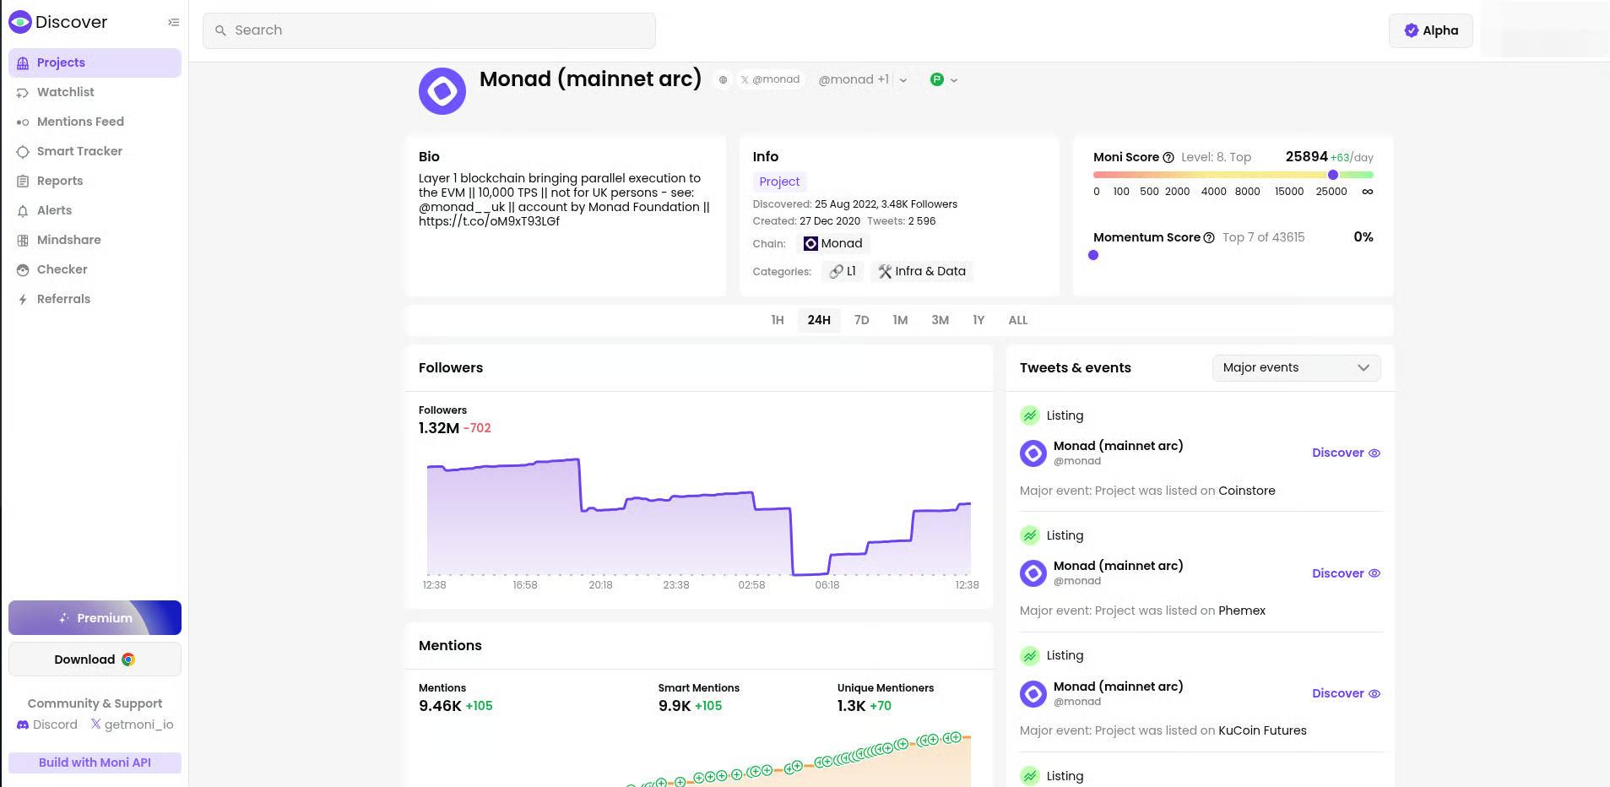Open Alerts from the sidebar
Screen dimensions: 1610x787
pyautogui.click(x=54, y=210)
